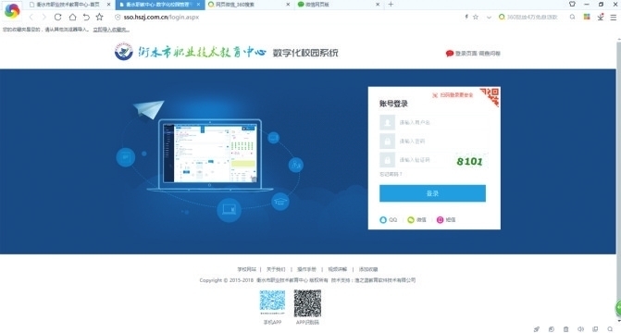This screenshot has height=333, width=621.
Task: Bookmark this page with the star icon
Action: click(99, 17)
